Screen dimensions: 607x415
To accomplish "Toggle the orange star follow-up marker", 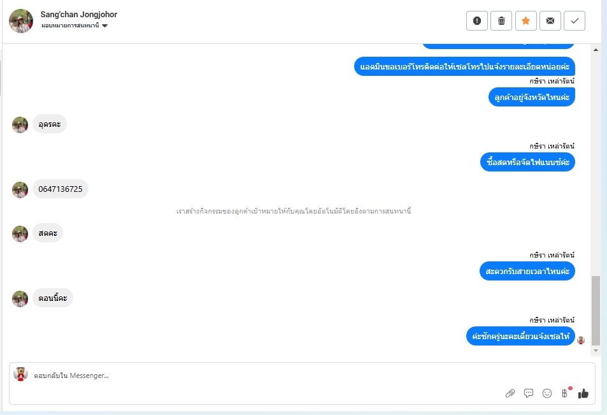I will point(525,20).
